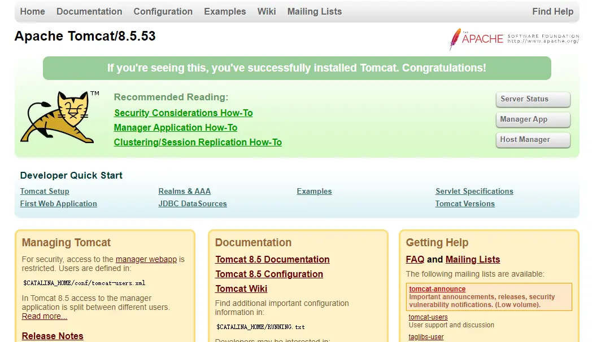601x342 pixels.
Task: Click the Developer Quick Start heading
Action: tap(71, 175)
